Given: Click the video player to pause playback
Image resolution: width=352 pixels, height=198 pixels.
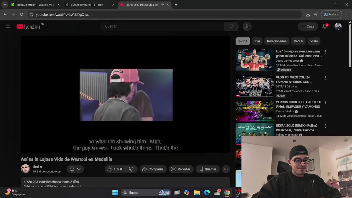Looking at the screenshot, I should point(125,95).
